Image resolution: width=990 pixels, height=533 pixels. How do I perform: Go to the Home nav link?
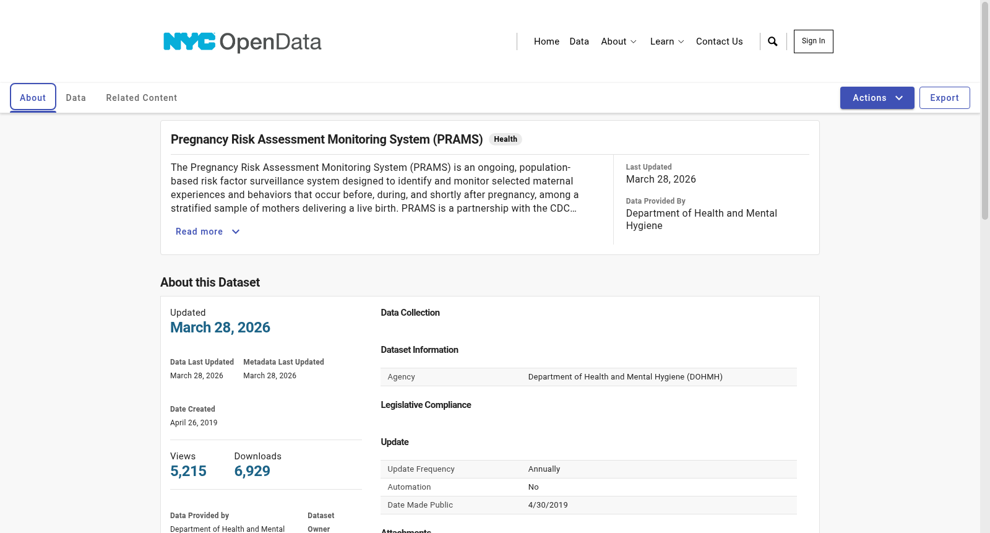546,41
